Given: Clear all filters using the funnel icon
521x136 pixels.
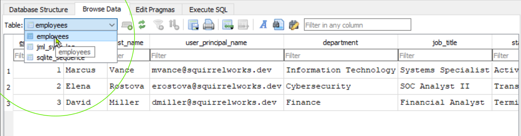Looking at the screenshot, I should (159, 25).
